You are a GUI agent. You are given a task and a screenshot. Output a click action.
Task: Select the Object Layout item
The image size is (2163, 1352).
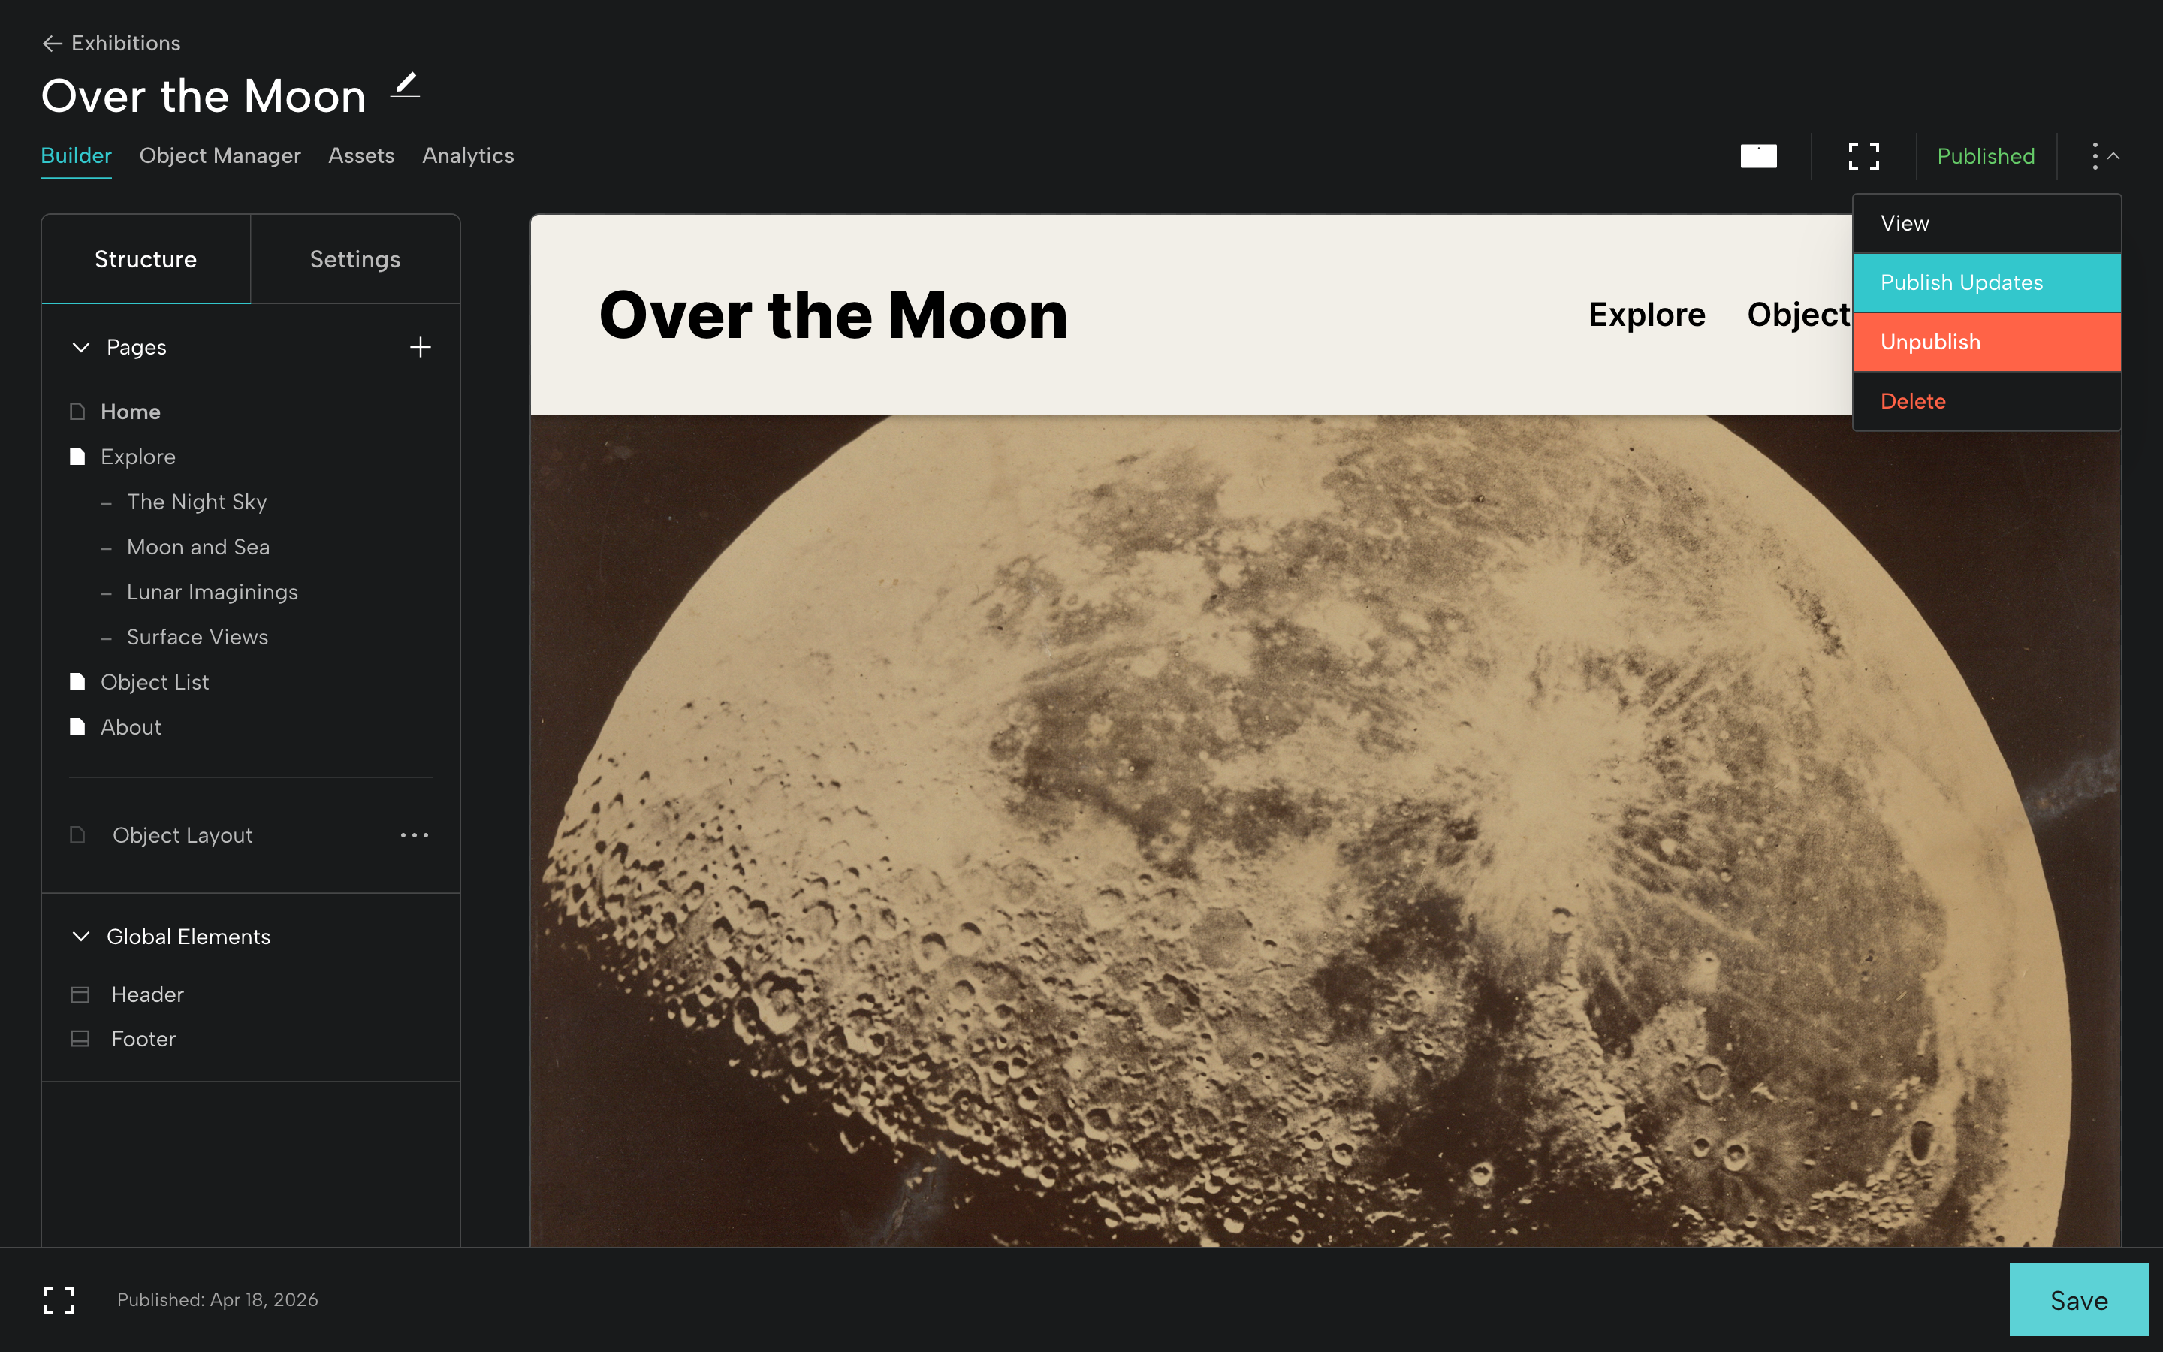pos(183,835)
